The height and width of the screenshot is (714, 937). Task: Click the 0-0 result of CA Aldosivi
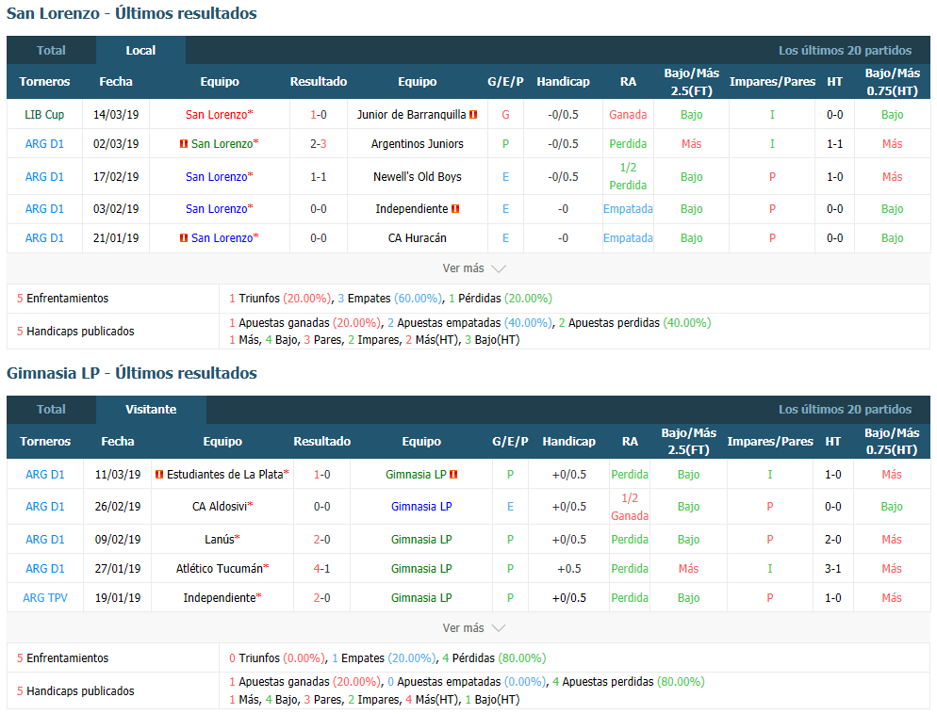(x=322, y=506)
